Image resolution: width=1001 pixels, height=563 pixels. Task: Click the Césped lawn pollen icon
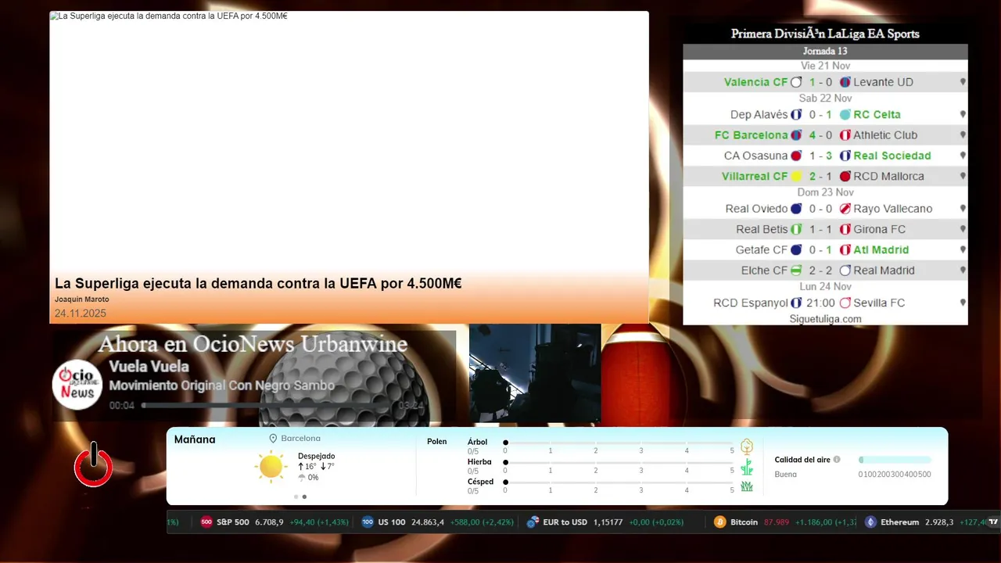pos(747,486)
